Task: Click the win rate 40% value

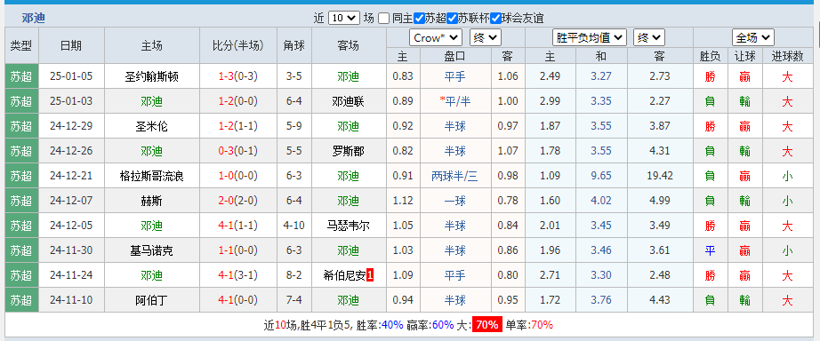Action: pos(392,325)
